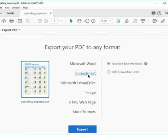Switch to the Tools tab
168x135 pixels.
pos(11,13)
